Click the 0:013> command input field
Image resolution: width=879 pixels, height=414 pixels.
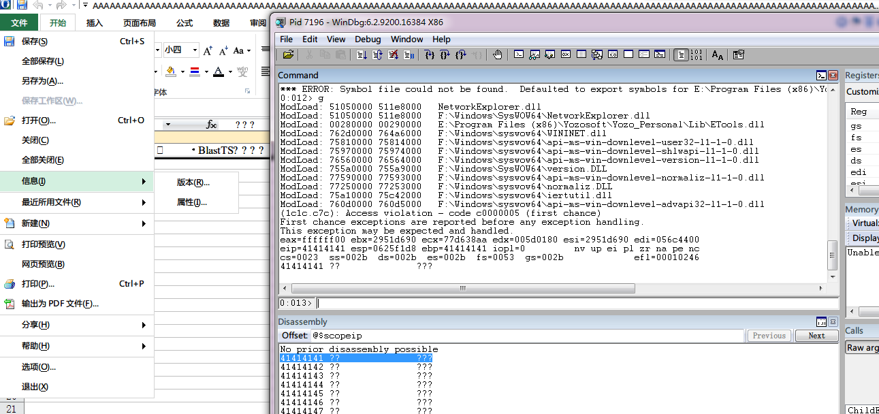tap(577, 303)
